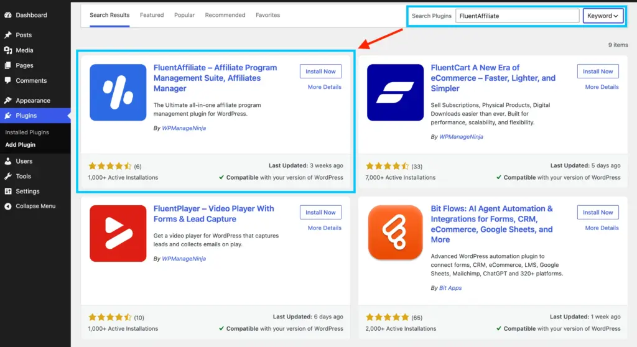Click the Dashboard icon in sidebar
637x347 pixels.
7,15
